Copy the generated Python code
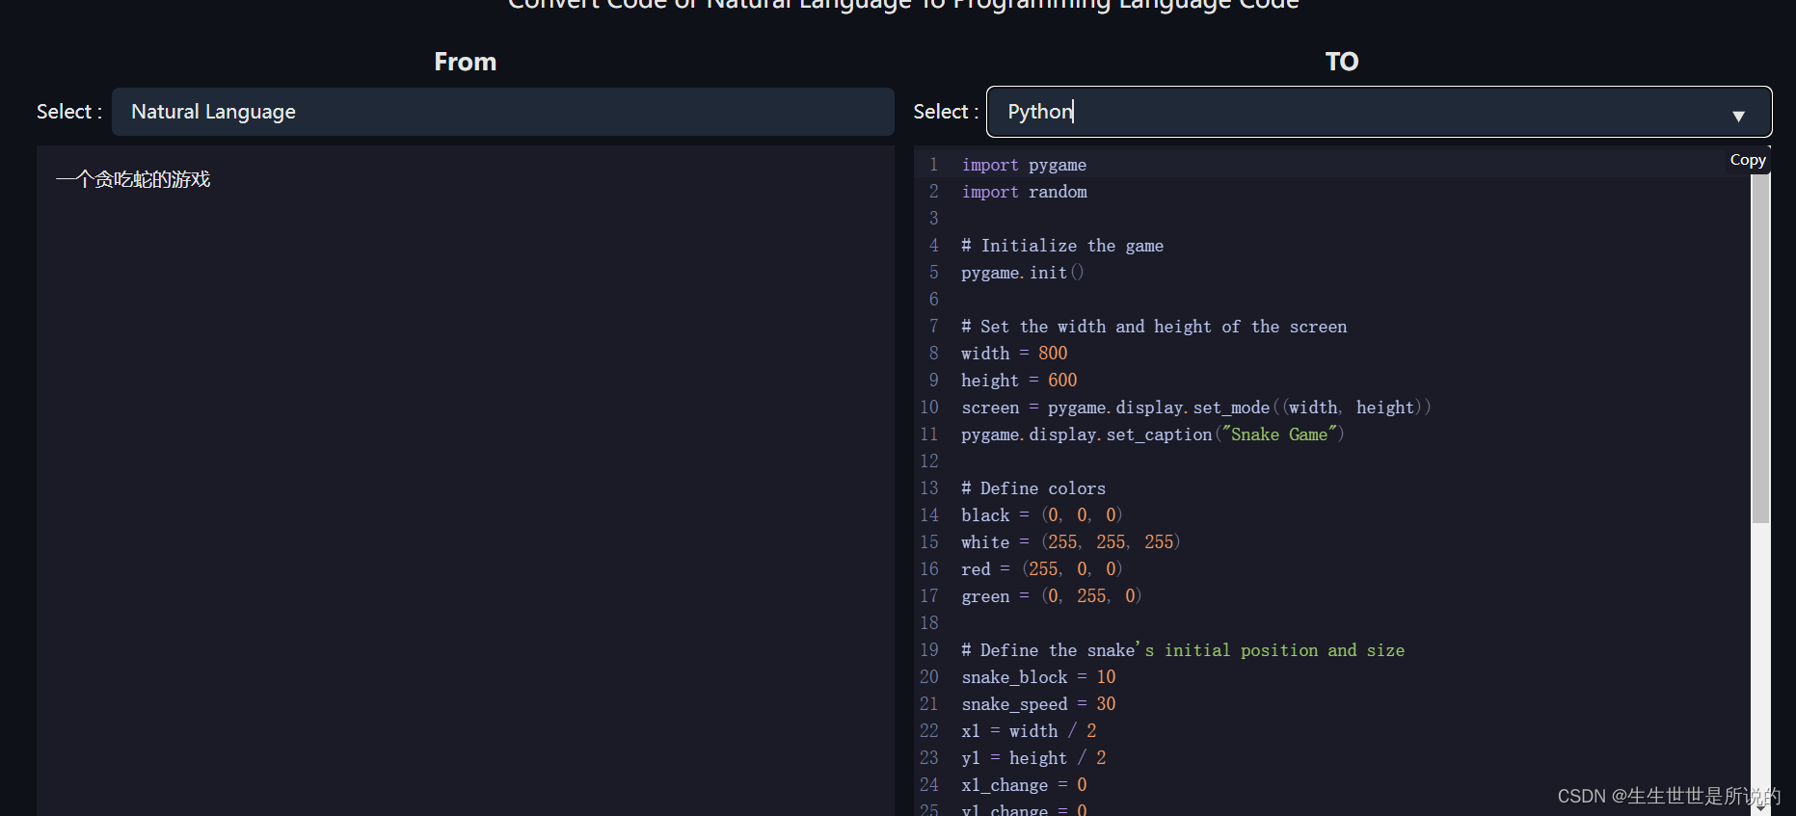This screenshot has width=1796, height=816. coord(1747,160)
